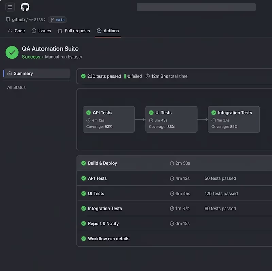Click the star count icon showing 87689
Screen dimensions: 272x271
click(x=31, y=19)
